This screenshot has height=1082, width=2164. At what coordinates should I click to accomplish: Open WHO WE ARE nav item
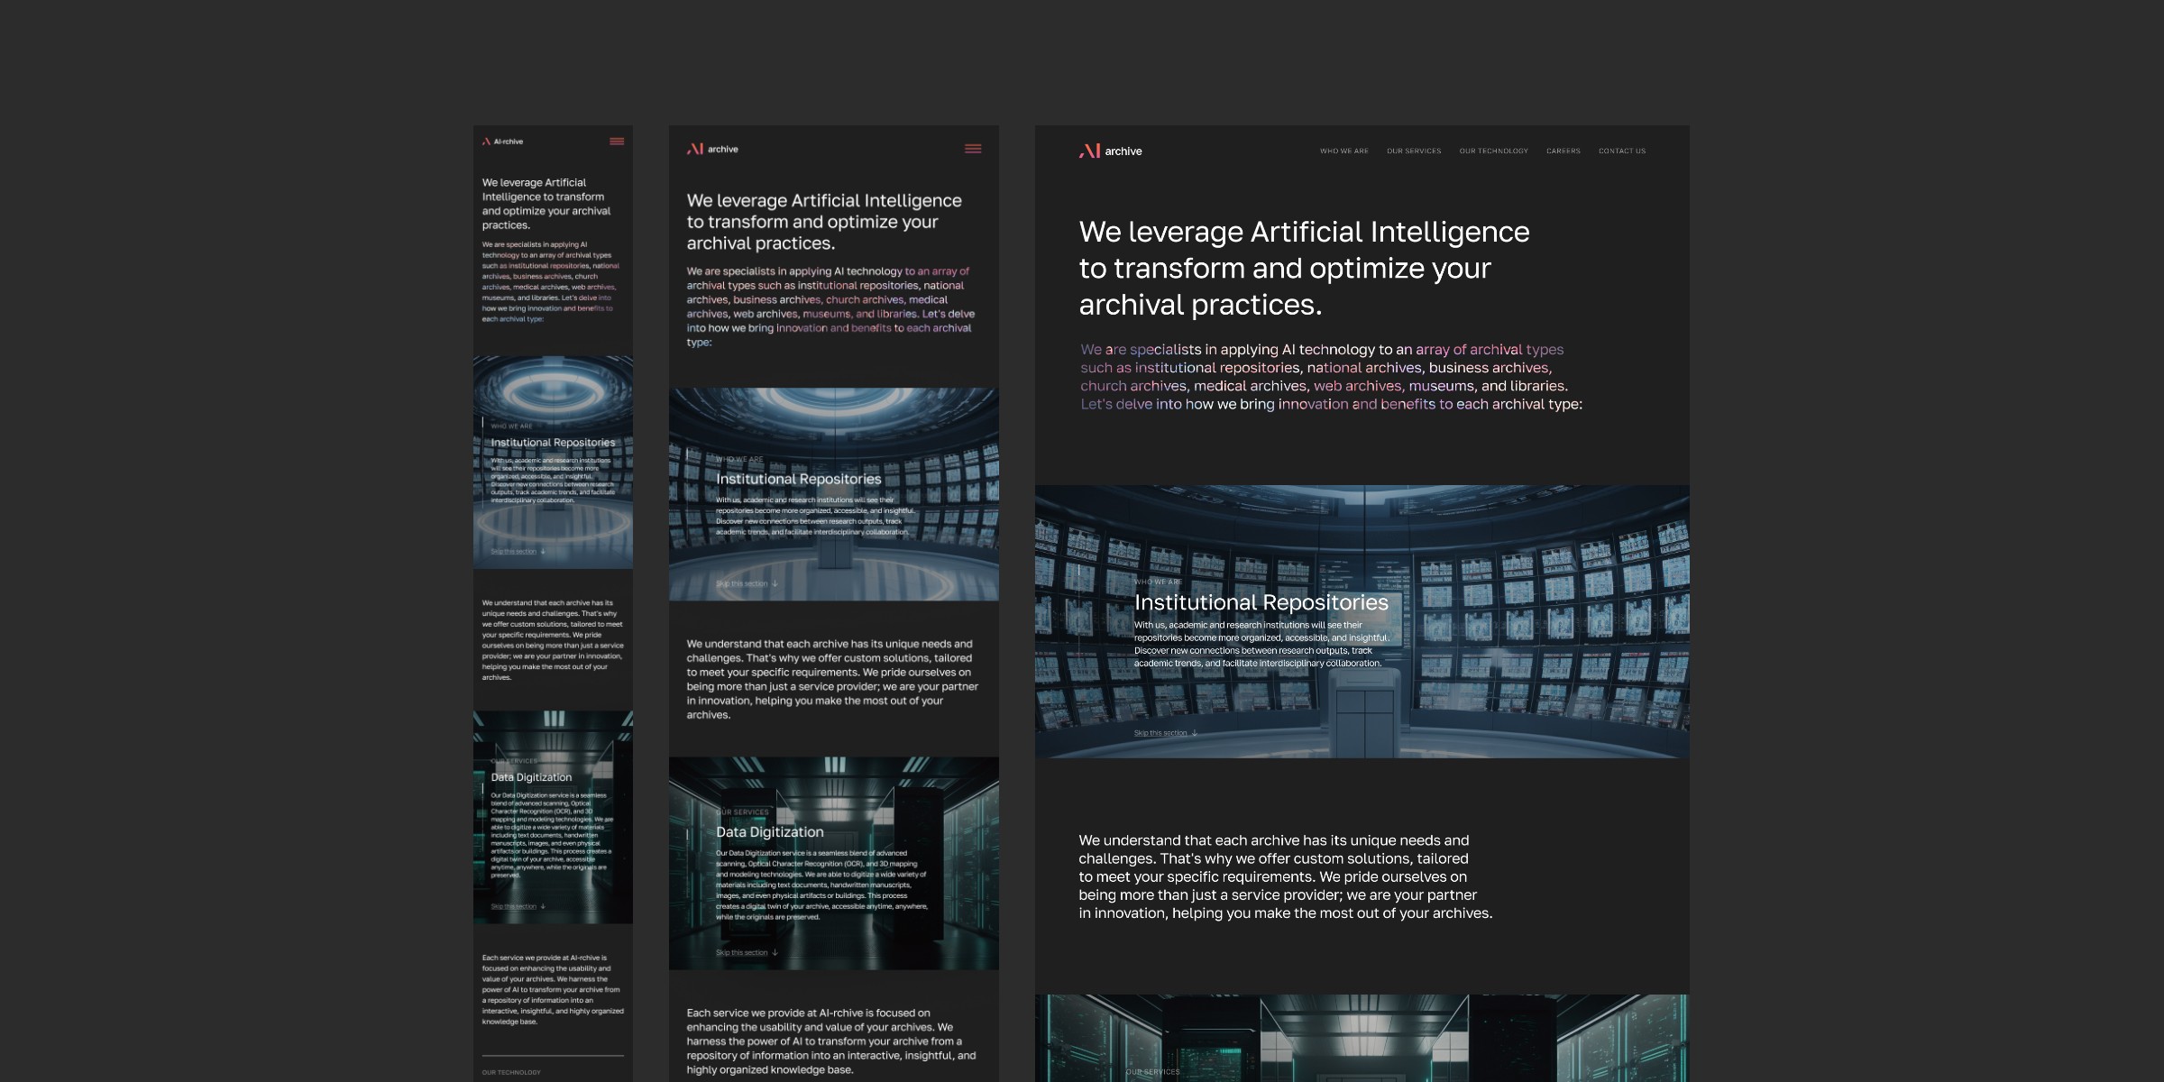click(1343, 151)
